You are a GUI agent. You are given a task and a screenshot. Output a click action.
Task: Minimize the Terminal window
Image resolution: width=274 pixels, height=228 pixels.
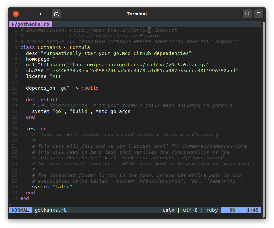coord(29,14)
